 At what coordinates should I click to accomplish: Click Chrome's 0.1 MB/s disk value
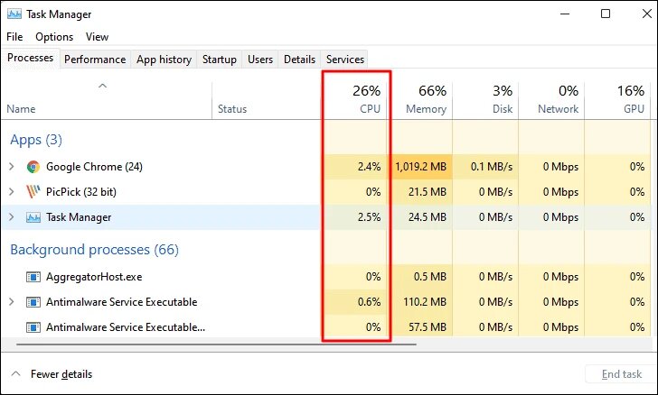[x=492, y=167]
